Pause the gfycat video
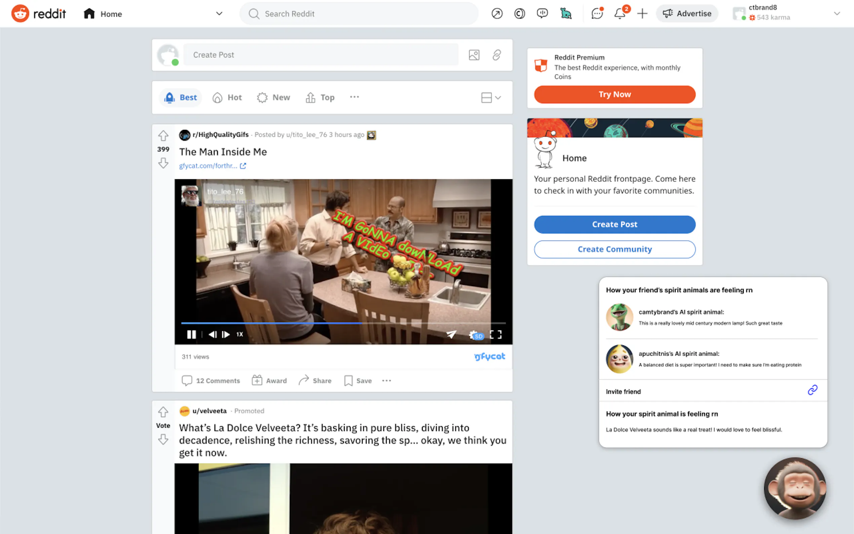Image resolution: width=854 pixels, height=534 pixels. 191,334
